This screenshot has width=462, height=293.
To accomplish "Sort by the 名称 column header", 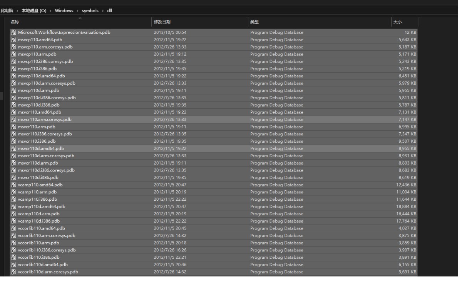I will point(15,22).
